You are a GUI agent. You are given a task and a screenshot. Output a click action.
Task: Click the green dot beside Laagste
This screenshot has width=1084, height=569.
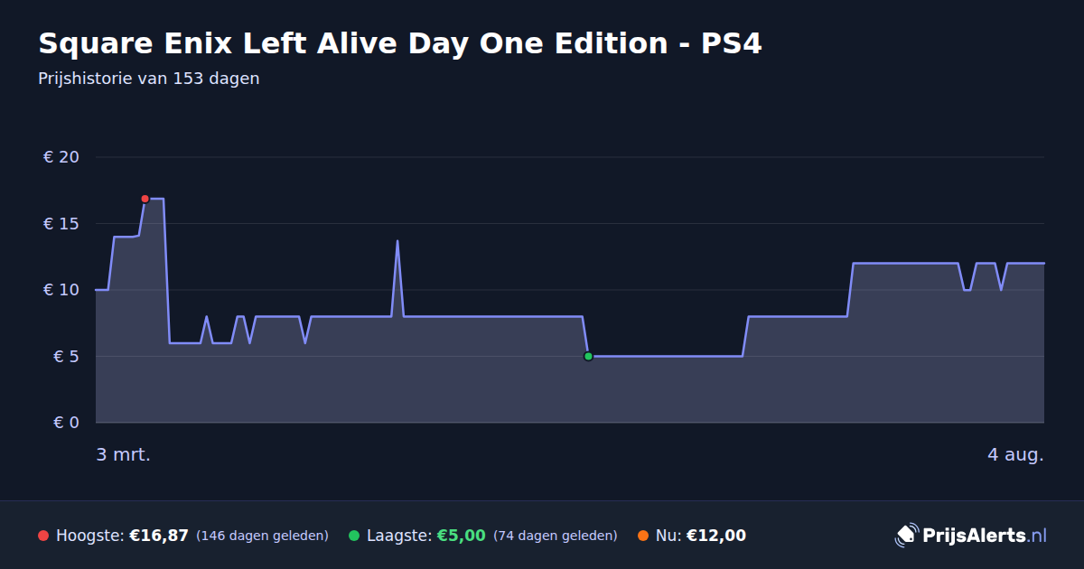tap(354, 536)
